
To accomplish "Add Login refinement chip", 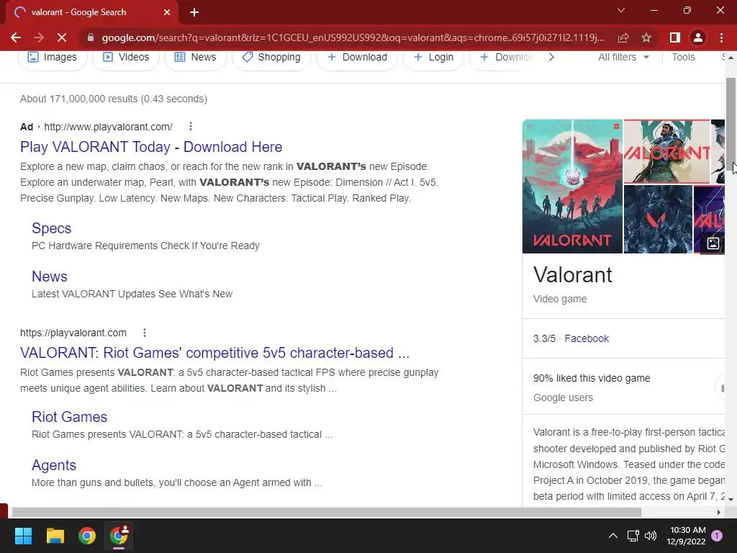I will pyautogui.click(x=433, y=58).
